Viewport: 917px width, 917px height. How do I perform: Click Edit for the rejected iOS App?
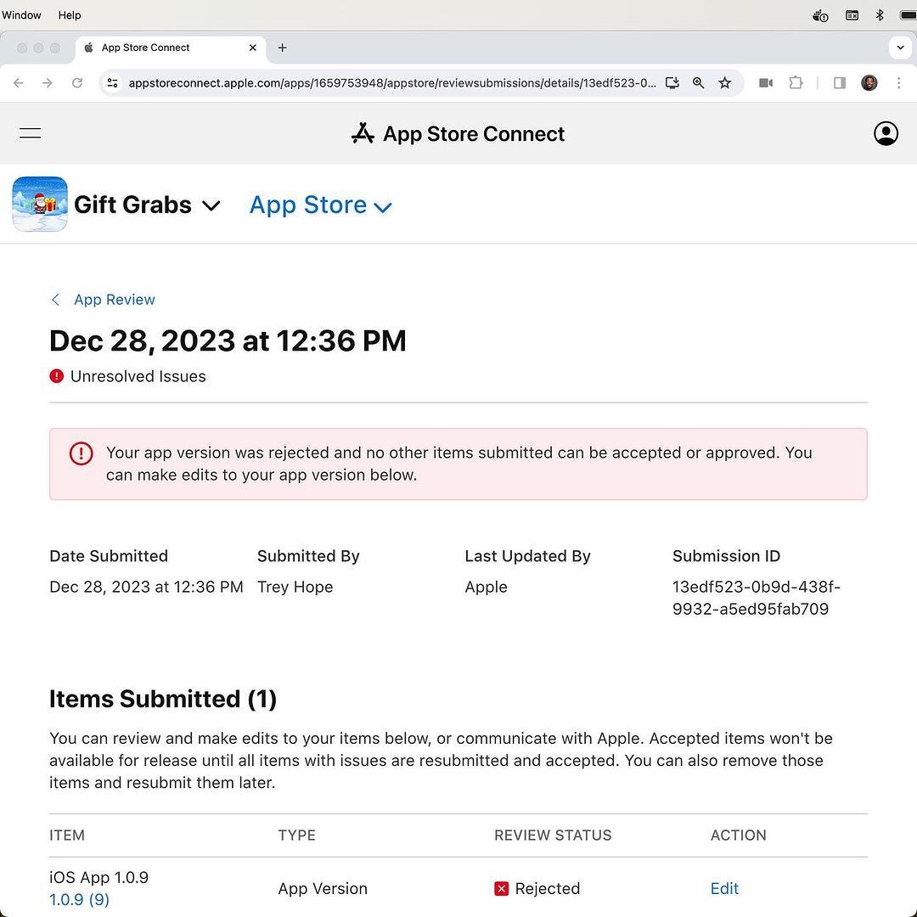(x=724, y=888)
